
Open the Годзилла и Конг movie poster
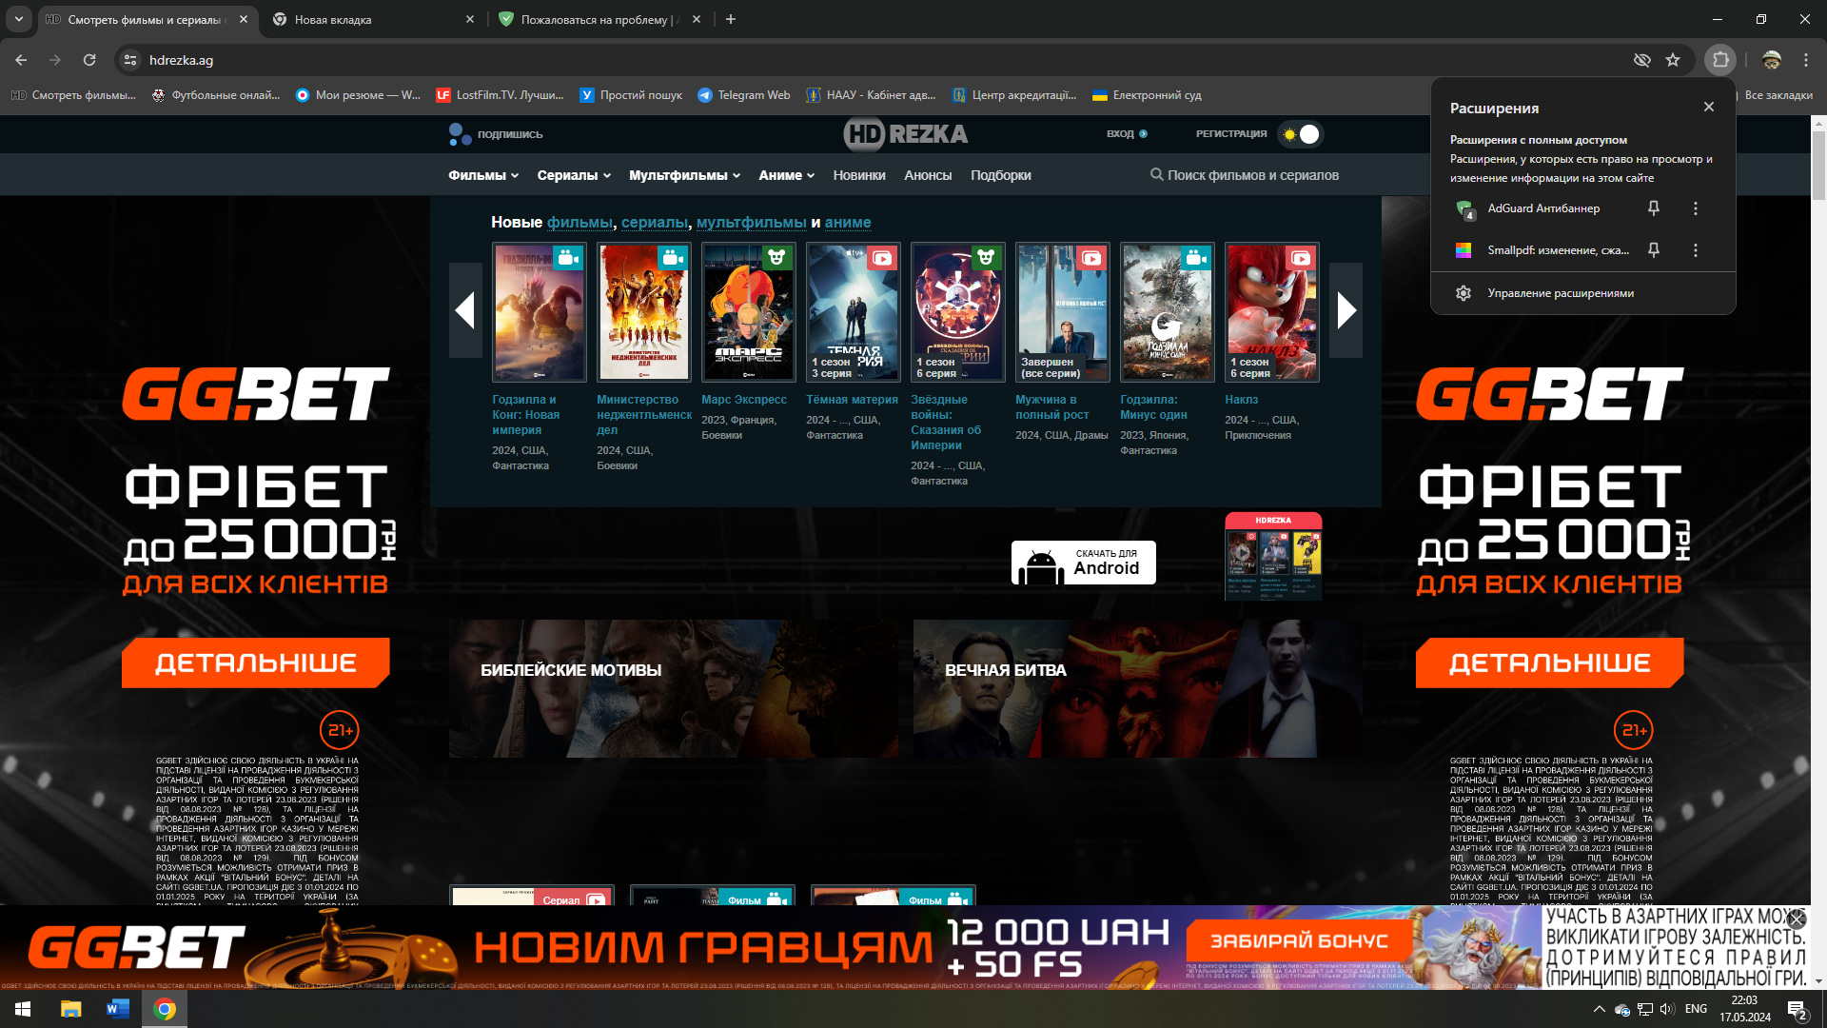(x=539, y=311)
